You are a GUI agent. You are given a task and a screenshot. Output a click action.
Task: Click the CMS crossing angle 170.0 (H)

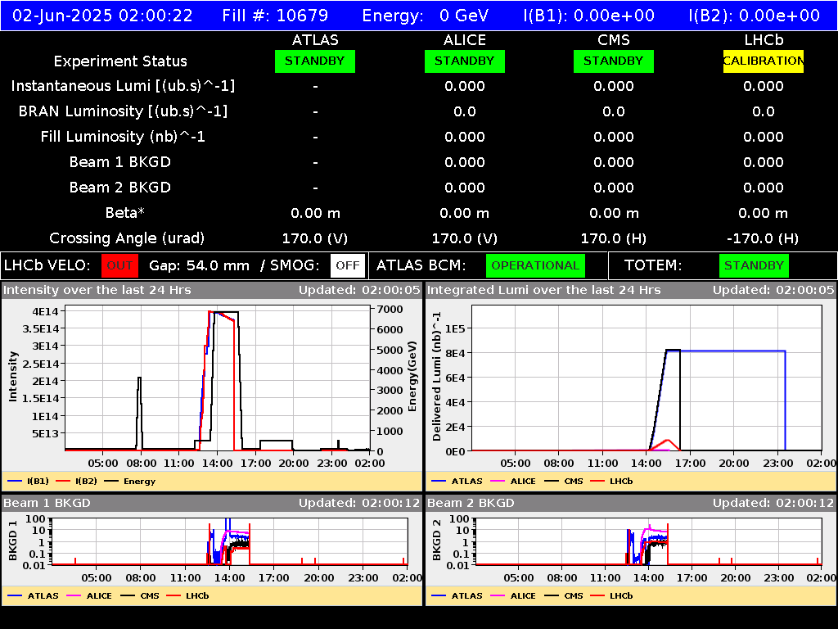tap(614, 238)
